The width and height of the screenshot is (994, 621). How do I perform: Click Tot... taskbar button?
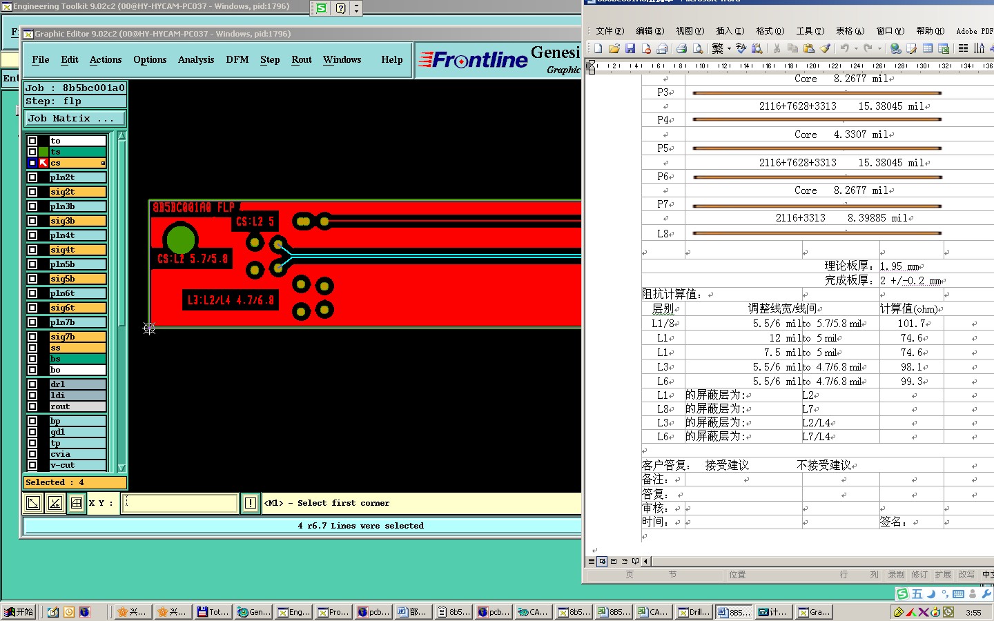pos(213,612)
